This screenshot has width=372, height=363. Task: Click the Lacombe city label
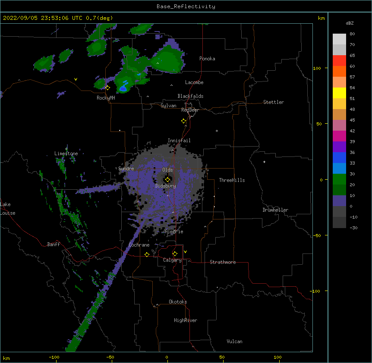pyautogui.click(x=194, y=82)
